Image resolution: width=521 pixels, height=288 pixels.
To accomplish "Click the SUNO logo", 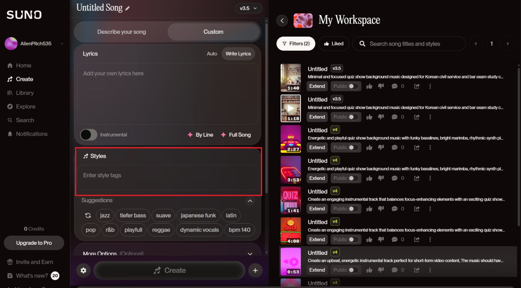I will pyautogui.click(x=24, y=15).
